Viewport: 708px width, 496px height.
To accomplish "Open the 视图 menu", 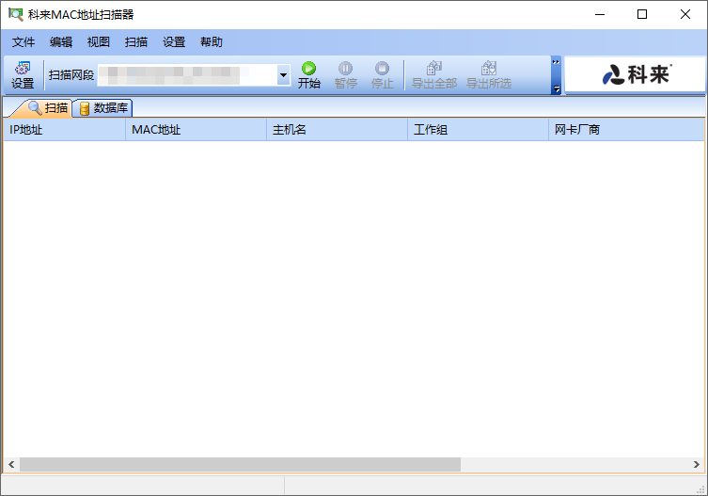I will 99,42.
